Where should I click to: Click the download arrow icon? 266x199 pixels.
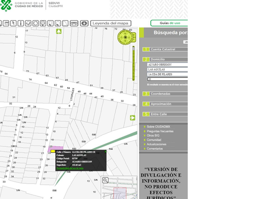[x=84, y=23]
